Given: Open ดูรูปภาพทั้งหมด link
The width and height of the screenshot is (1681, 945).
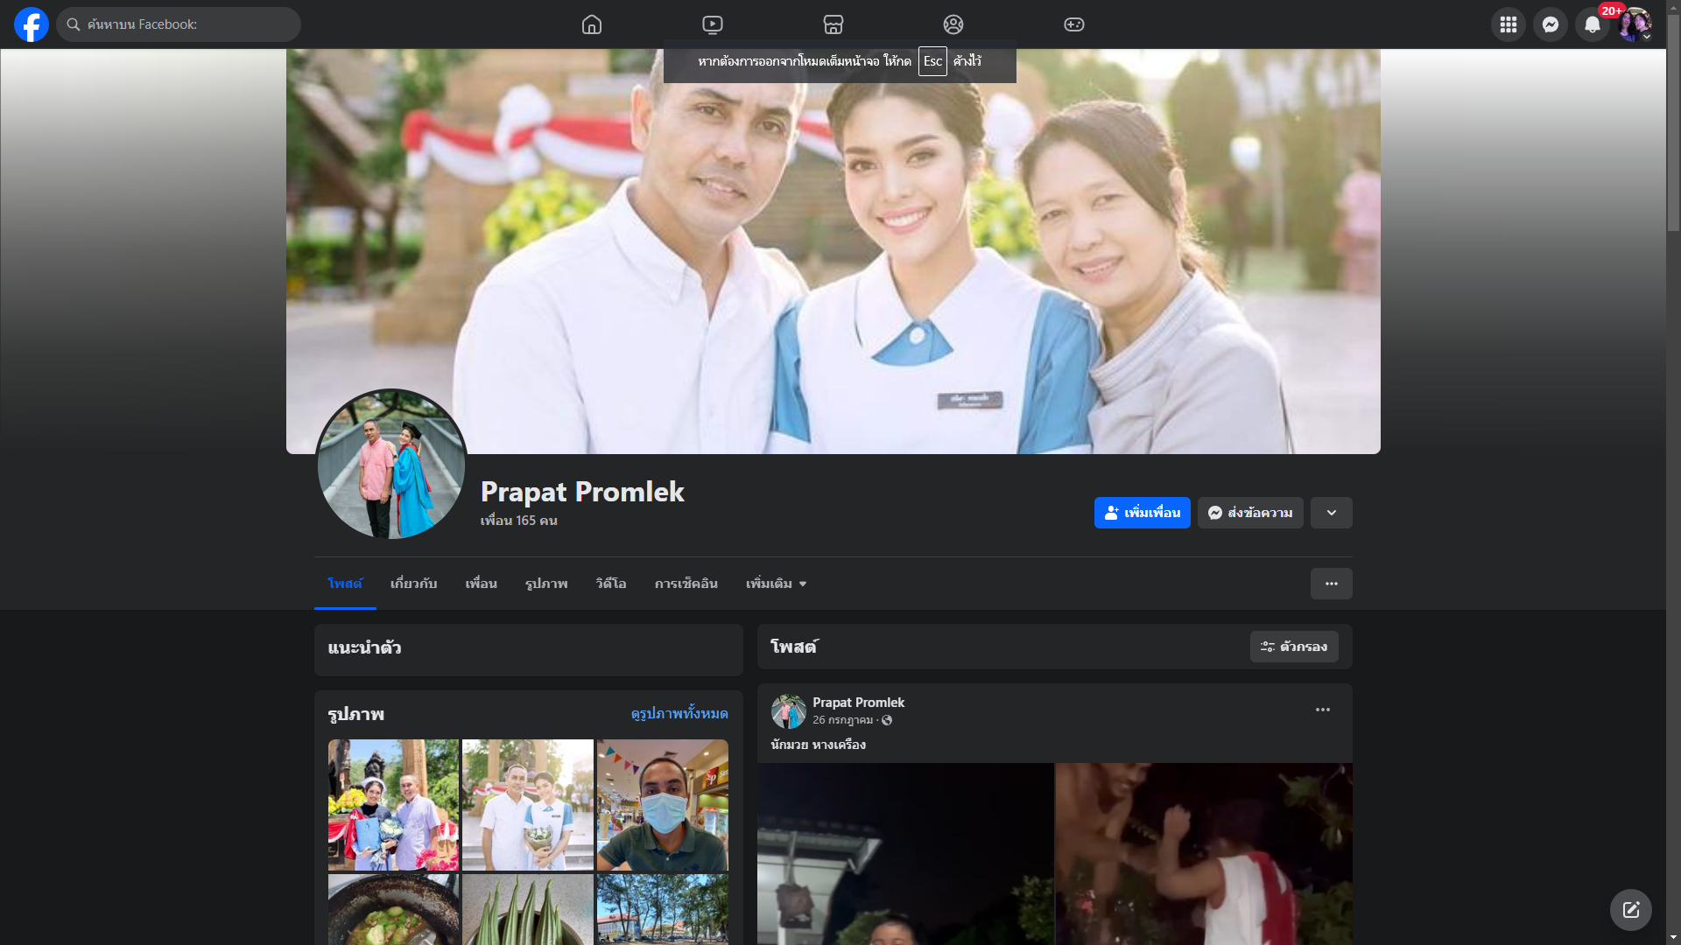Looking at the screenshot, I should point(679,714).
